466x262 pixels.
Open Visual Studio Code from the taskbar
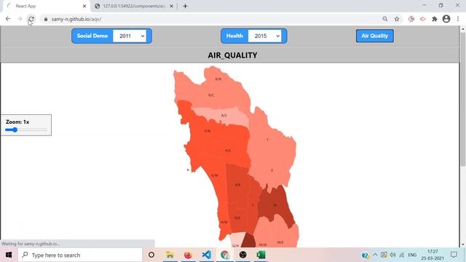(x=206, y=255)
